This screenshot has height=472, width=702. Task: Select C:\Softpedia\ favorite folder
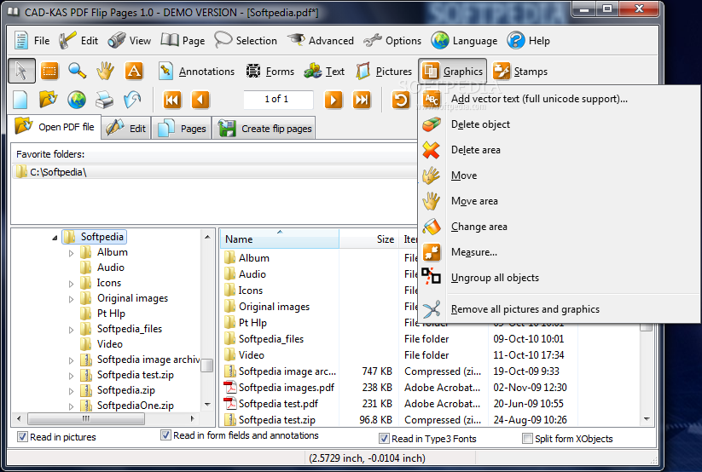pos(215,172)
